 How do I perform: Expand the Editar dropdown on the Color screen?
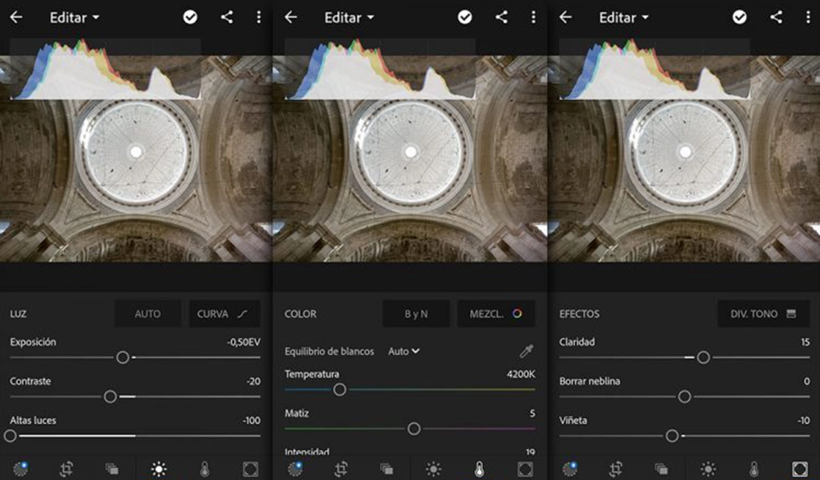(349, 17)
